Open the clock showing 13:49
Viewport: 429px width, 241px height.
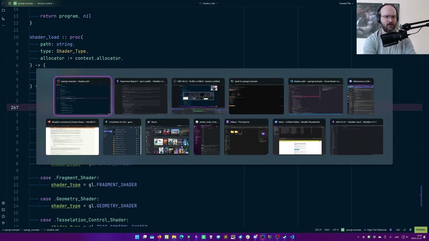coord(417,237)
